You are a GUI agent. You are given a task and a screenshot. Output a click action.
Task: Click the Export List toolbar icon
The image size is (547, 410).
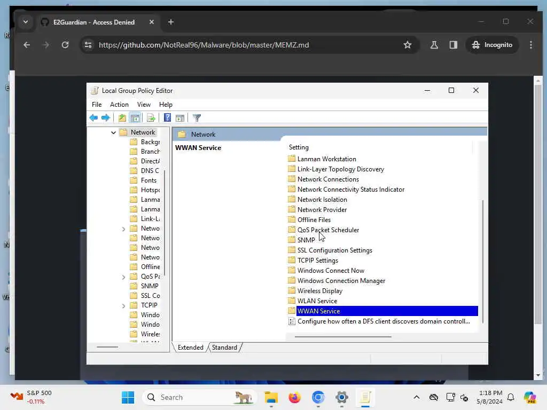151,118
